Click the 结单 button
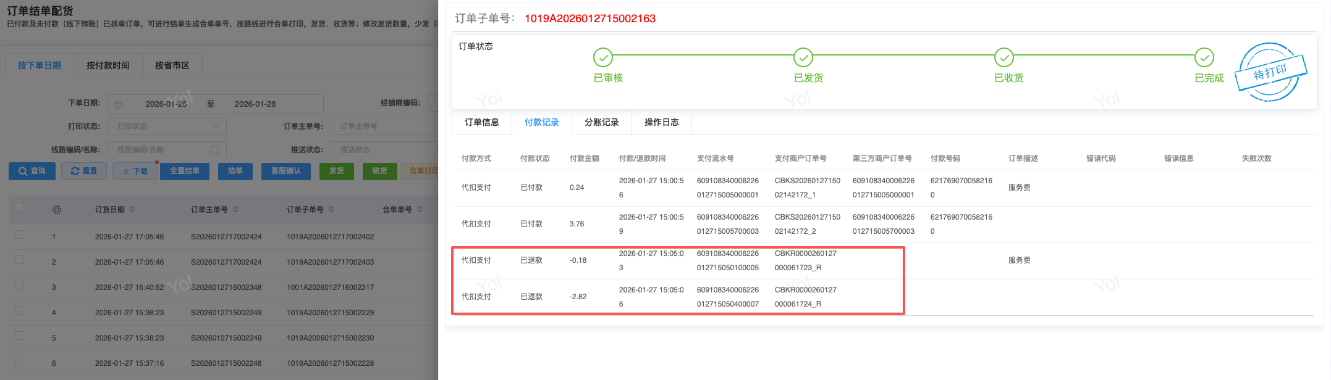The height and width of the screenshot is (380, 1331). (235, 171)
